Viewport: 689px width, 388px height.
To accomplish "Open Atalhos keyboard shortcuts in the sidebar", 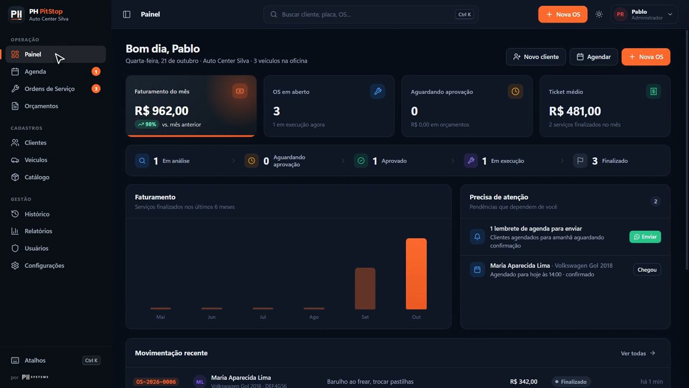I will tap(56, 360).
